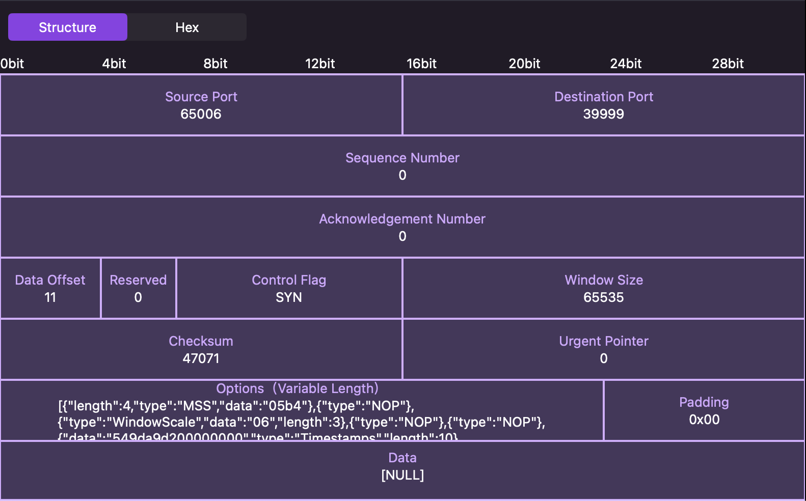Select the Checksum 47071 cell

coord(201,349)
